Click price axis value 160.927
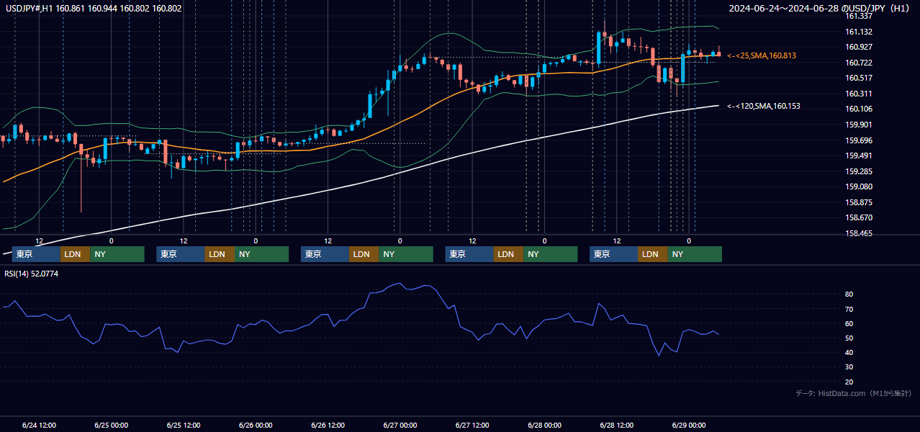 (x=859, y=47)
